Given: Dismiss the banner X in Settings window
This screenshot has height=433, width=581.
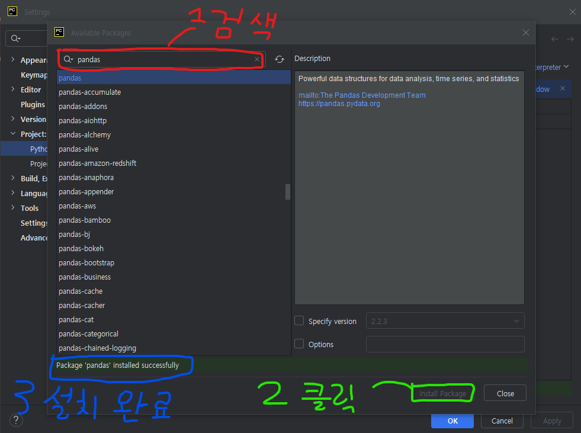Looking at the screenshot, I should click(563, 88).
